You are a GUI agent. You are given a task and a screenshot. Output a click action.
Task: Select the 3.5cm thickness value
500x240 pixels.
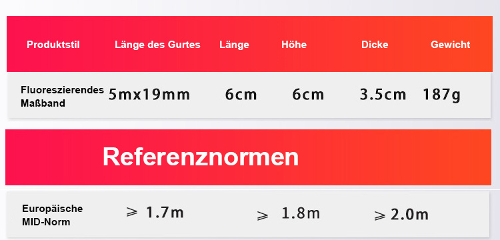[383, 95]
